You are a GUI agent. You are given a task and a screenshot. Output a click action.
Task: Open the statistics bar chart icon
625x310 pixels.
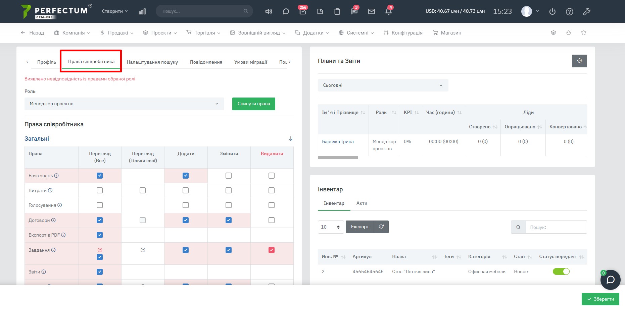[142, 11]
